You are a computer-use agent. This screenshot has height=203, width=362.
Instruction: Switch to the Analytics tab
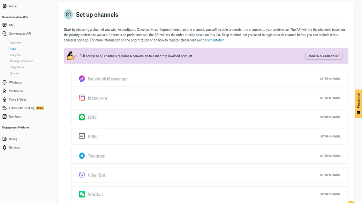[x=15, y=55]
